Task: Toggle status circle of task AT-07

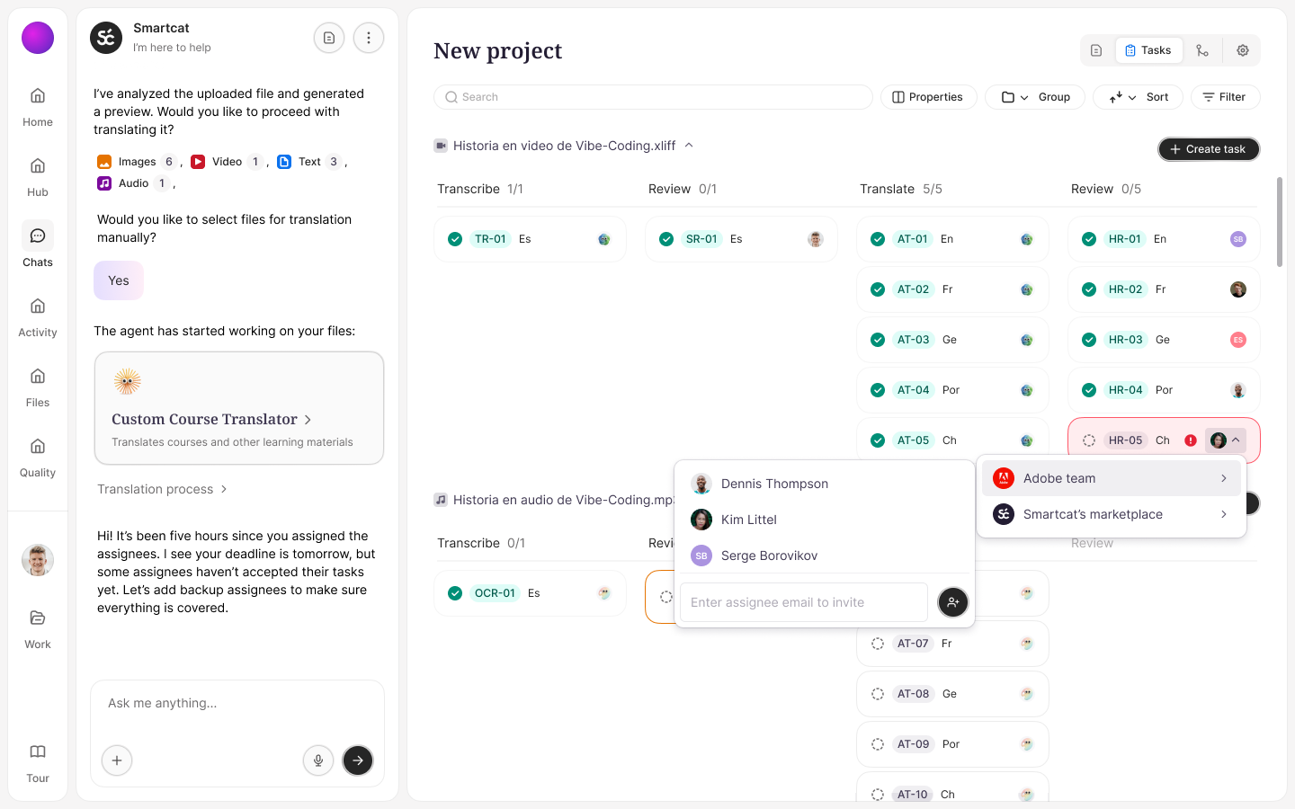Action: click(878, 644)
